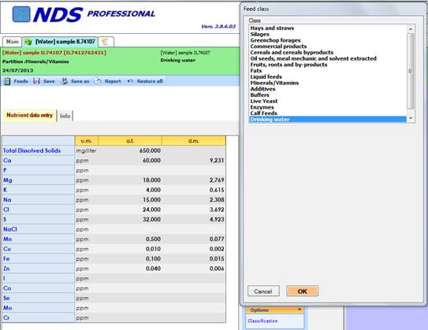
Task: Select Fats in the Class list
Action: [x=256, y=71]
